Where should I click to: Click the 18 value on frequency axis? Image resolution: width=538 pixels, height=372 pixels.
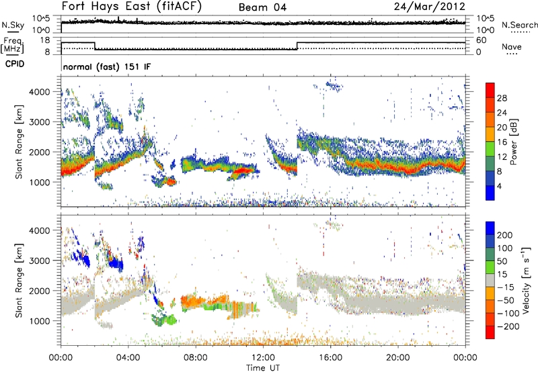click(45, 40)
